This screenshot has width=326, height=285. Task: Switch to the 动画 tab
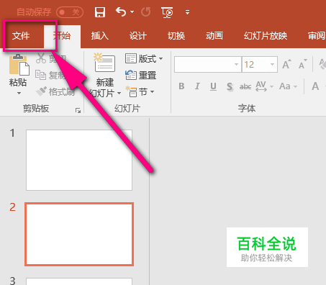[x=214, y=36]
